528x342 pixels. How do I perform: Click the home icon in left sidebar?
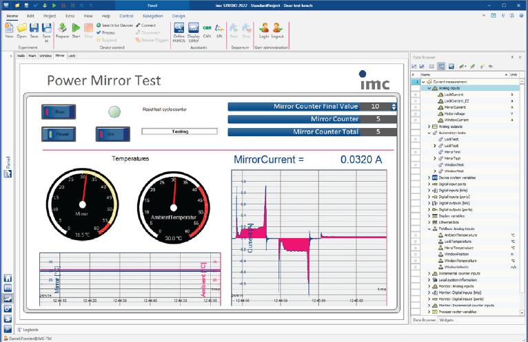pyautogui.click(x=8, y=278)
